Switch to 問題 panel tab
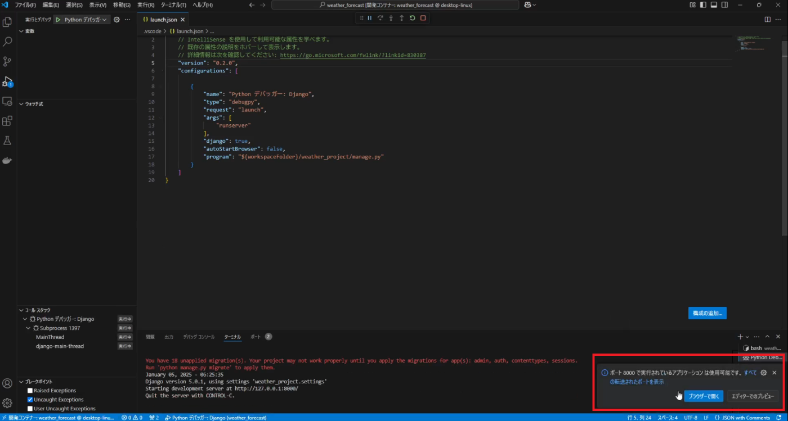788x421 pixels. coord(150,337)
